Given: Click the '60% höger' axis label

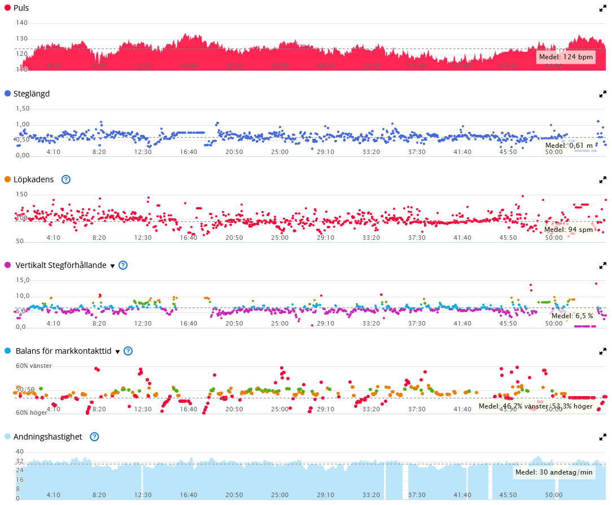Looking at the screenshot, I should pyautogui.click(x=31, y=412).
